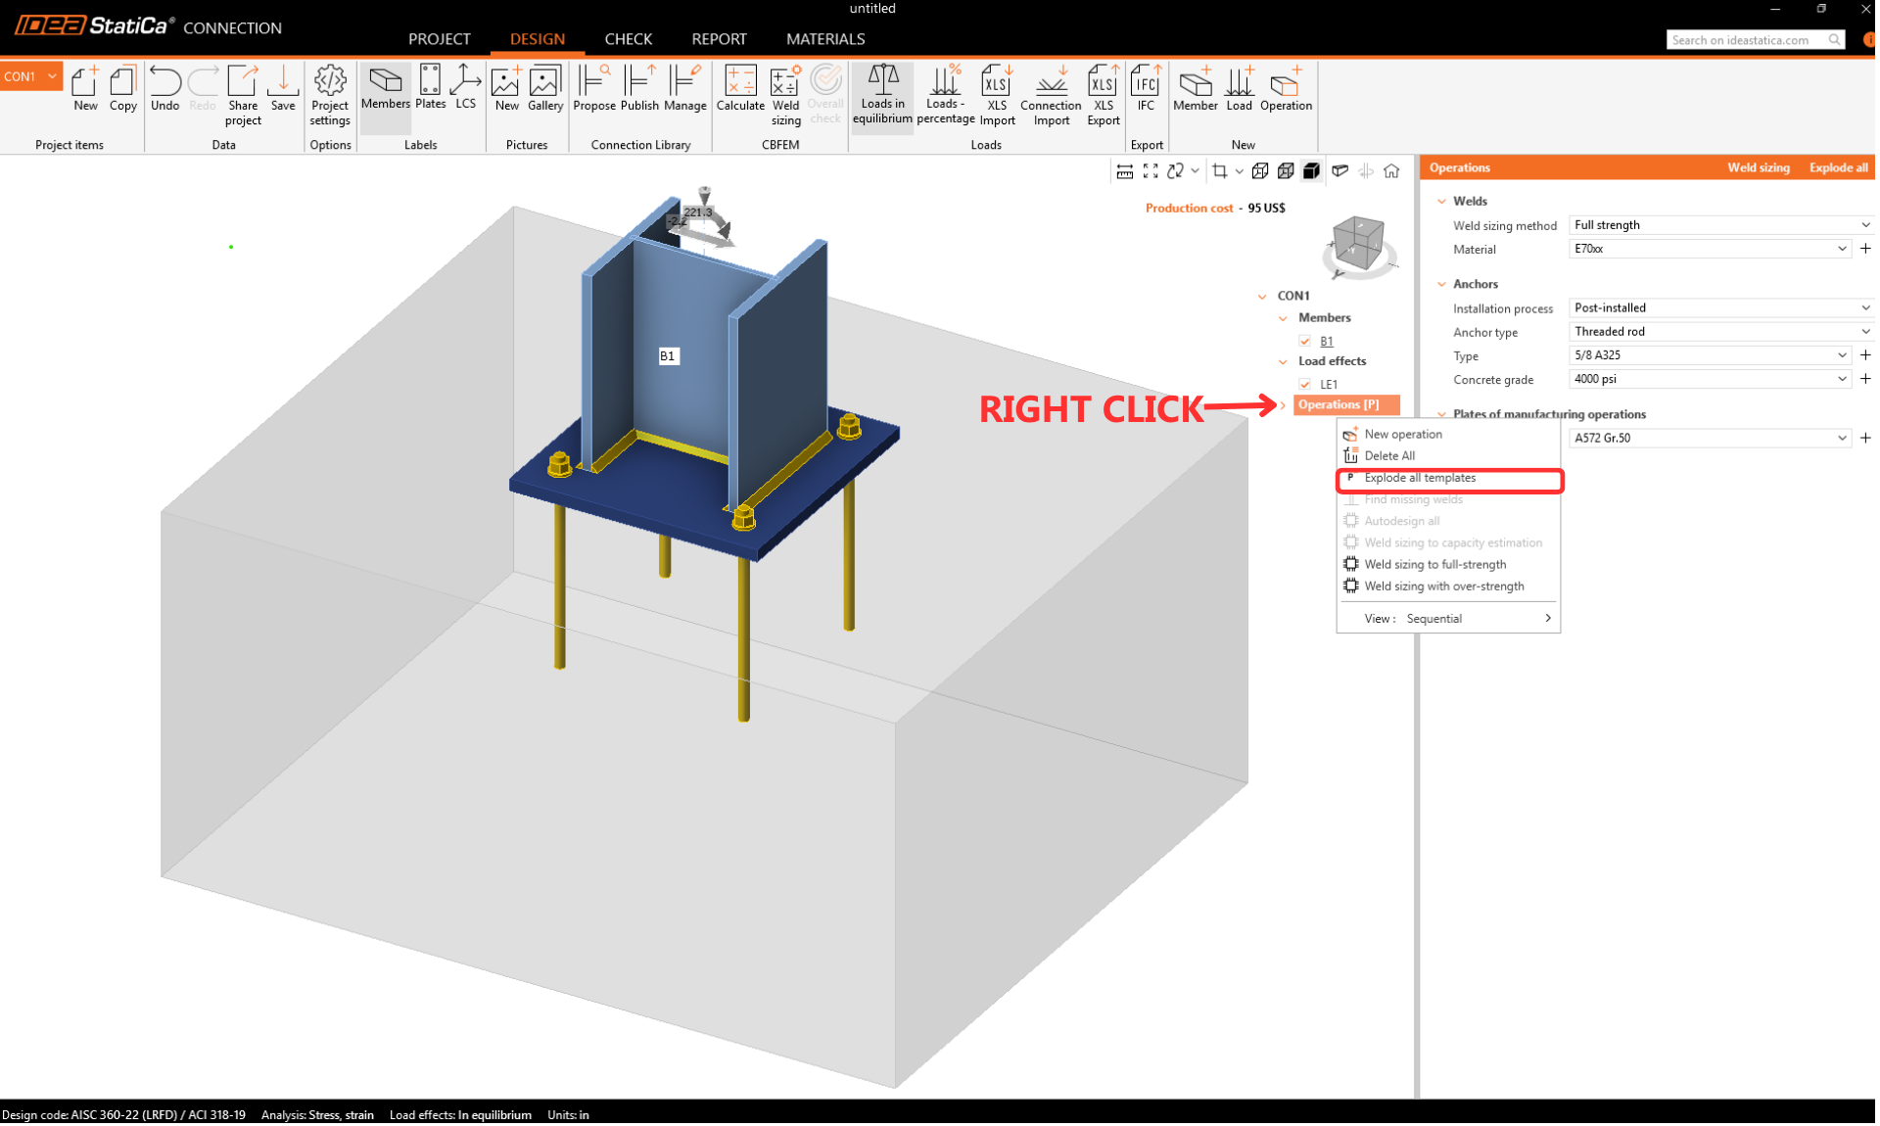Image resolution: width=1880 pixels, height=1126 pixels.
Task: Toggle Members labels display button
Action: point(385,89)
